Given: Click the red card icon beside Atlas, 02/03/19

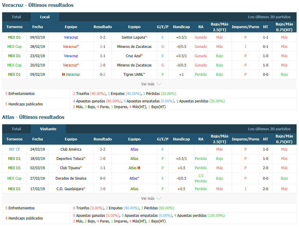Looking at the screenshot, I should pyautogui.click(x=139, y=168).
